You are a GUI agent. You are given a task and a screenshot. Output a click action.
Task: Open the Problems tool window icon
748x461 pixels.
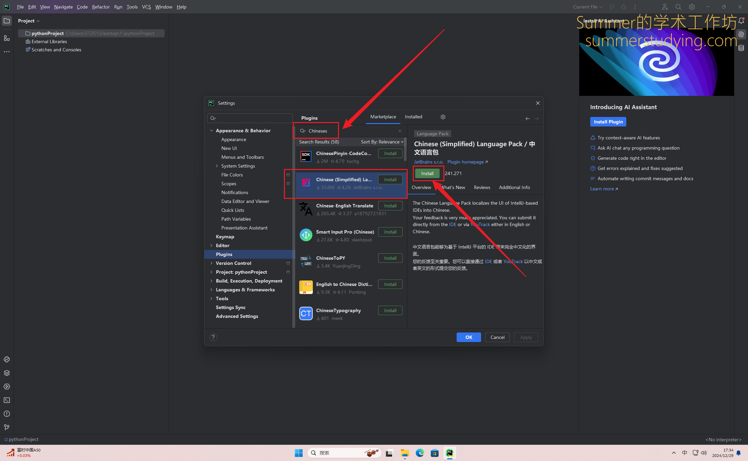[7, 414]
